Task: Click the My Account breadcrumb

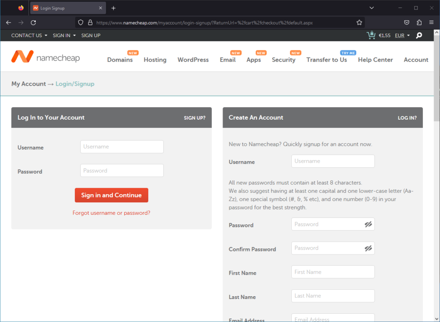Action: coord(29,84)
